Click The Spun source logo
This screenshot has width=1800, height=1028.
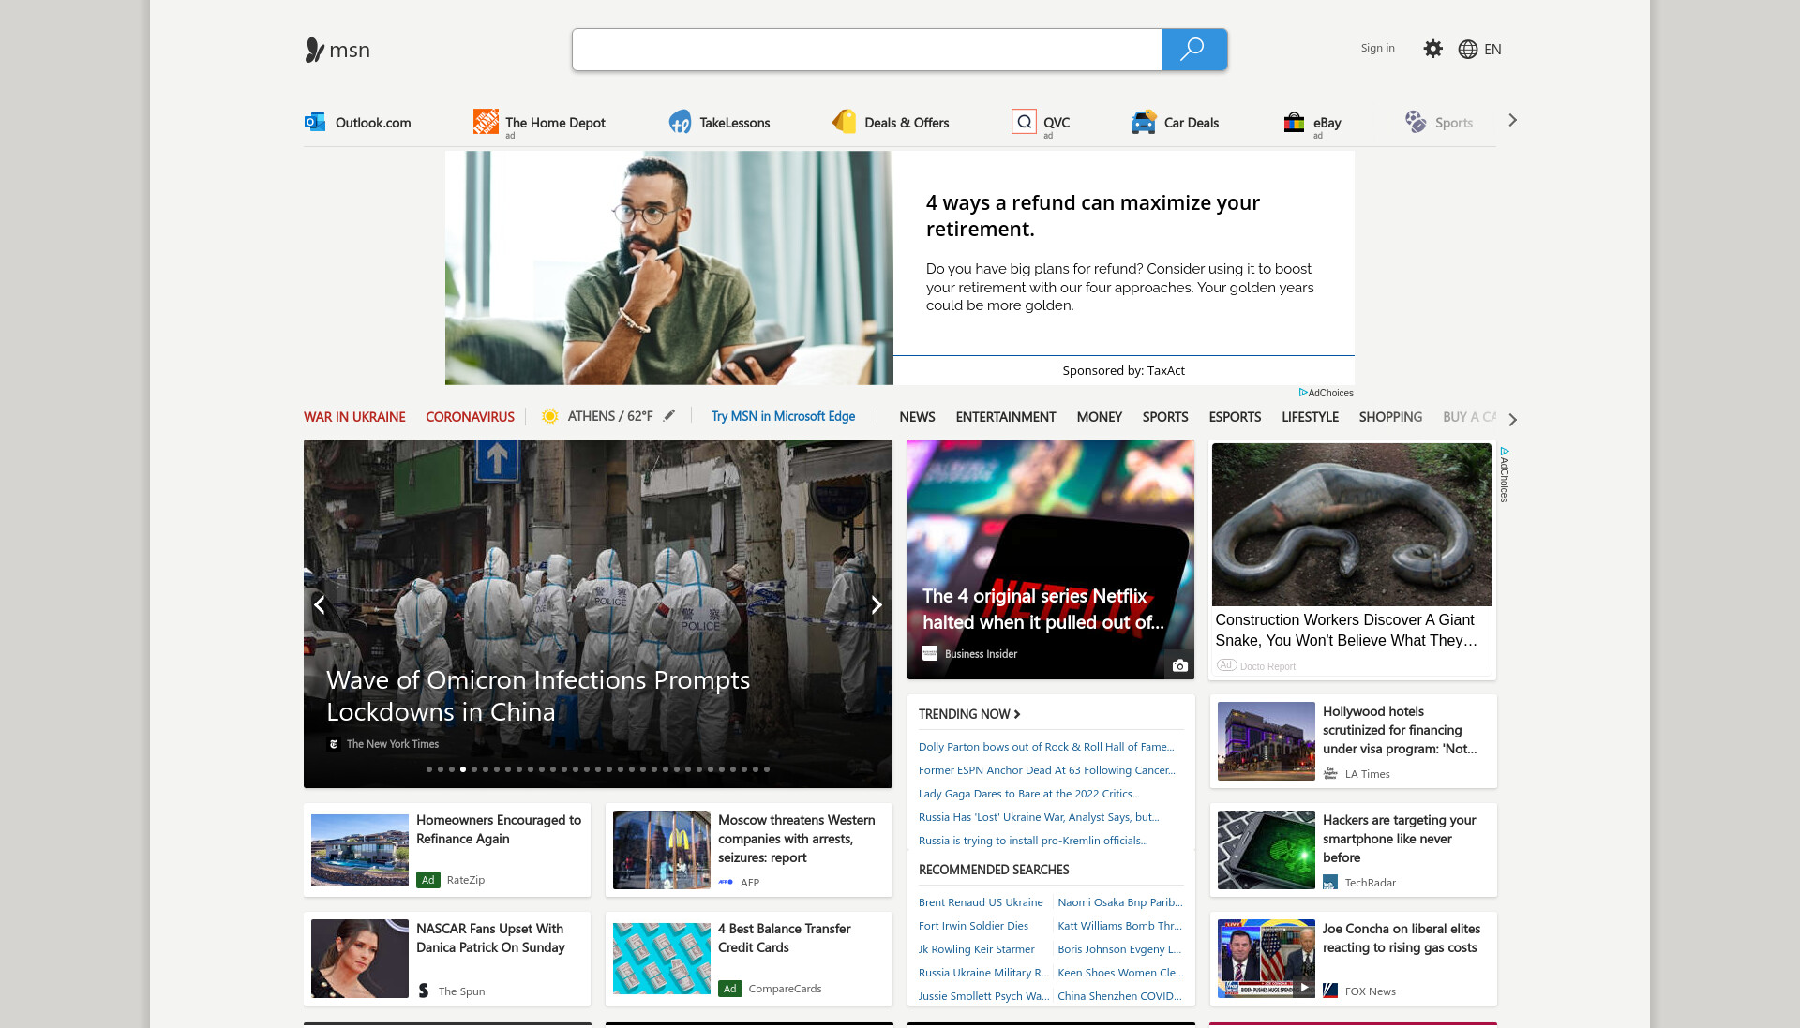pyautogui.click(x=424, y=991)
